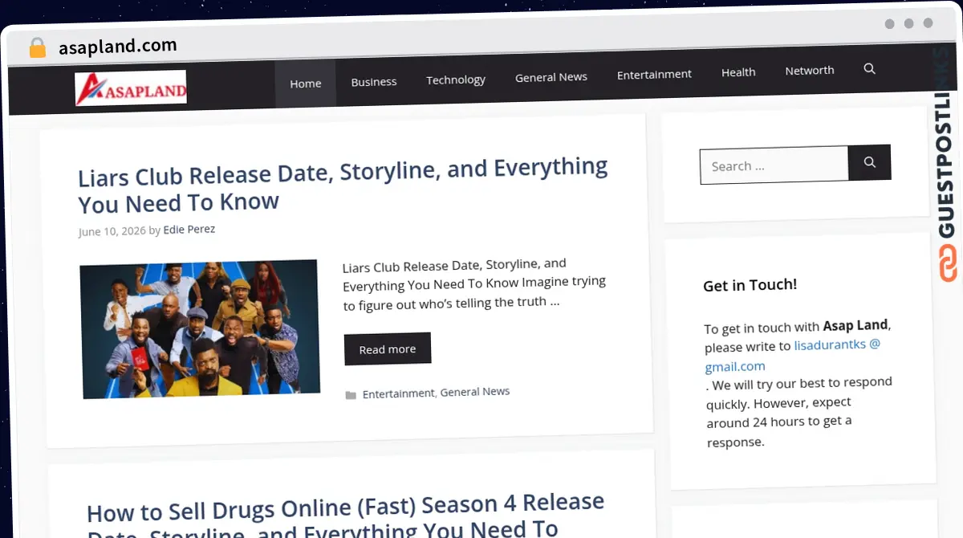Open the Business menu item

coord(374,82)
